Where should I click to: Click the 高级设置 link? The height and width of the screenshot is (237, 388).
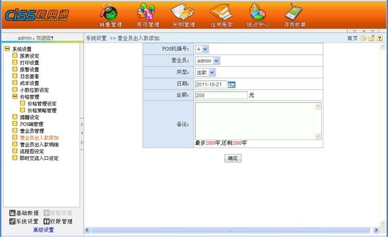tap(44, 230)
